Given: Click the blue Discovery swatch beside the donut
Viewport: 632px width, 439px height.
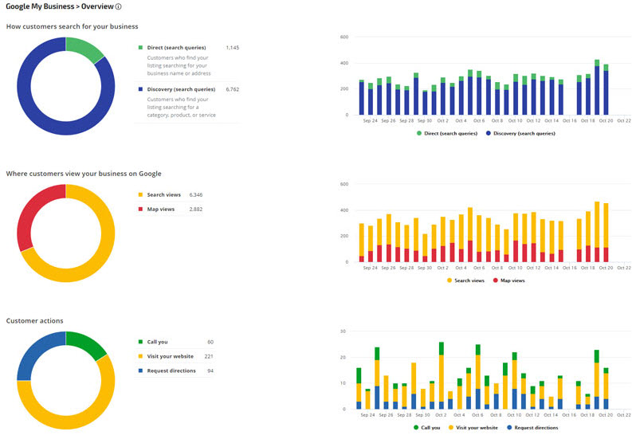Looking at the screenshot, I should pyautogui.click(x=140, y=89).
